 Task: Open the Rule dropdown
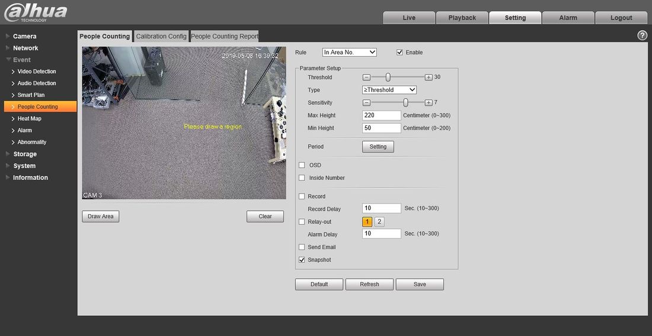coord(349,53)
